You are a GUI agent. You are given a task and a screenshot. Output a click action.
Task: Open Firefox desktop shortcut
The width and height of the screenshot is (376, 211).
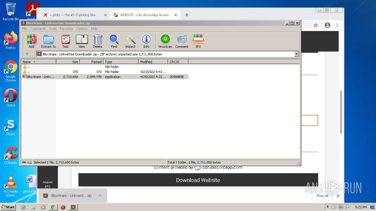click(11, 40)
